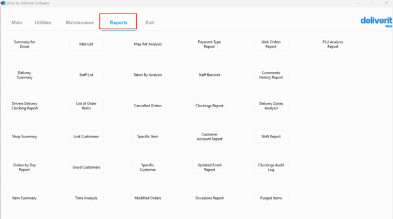Open Customer Account Report

click(209, 136)
